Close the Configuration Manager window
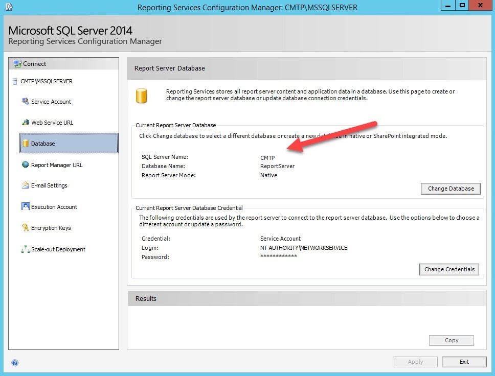 coord(480,5)
